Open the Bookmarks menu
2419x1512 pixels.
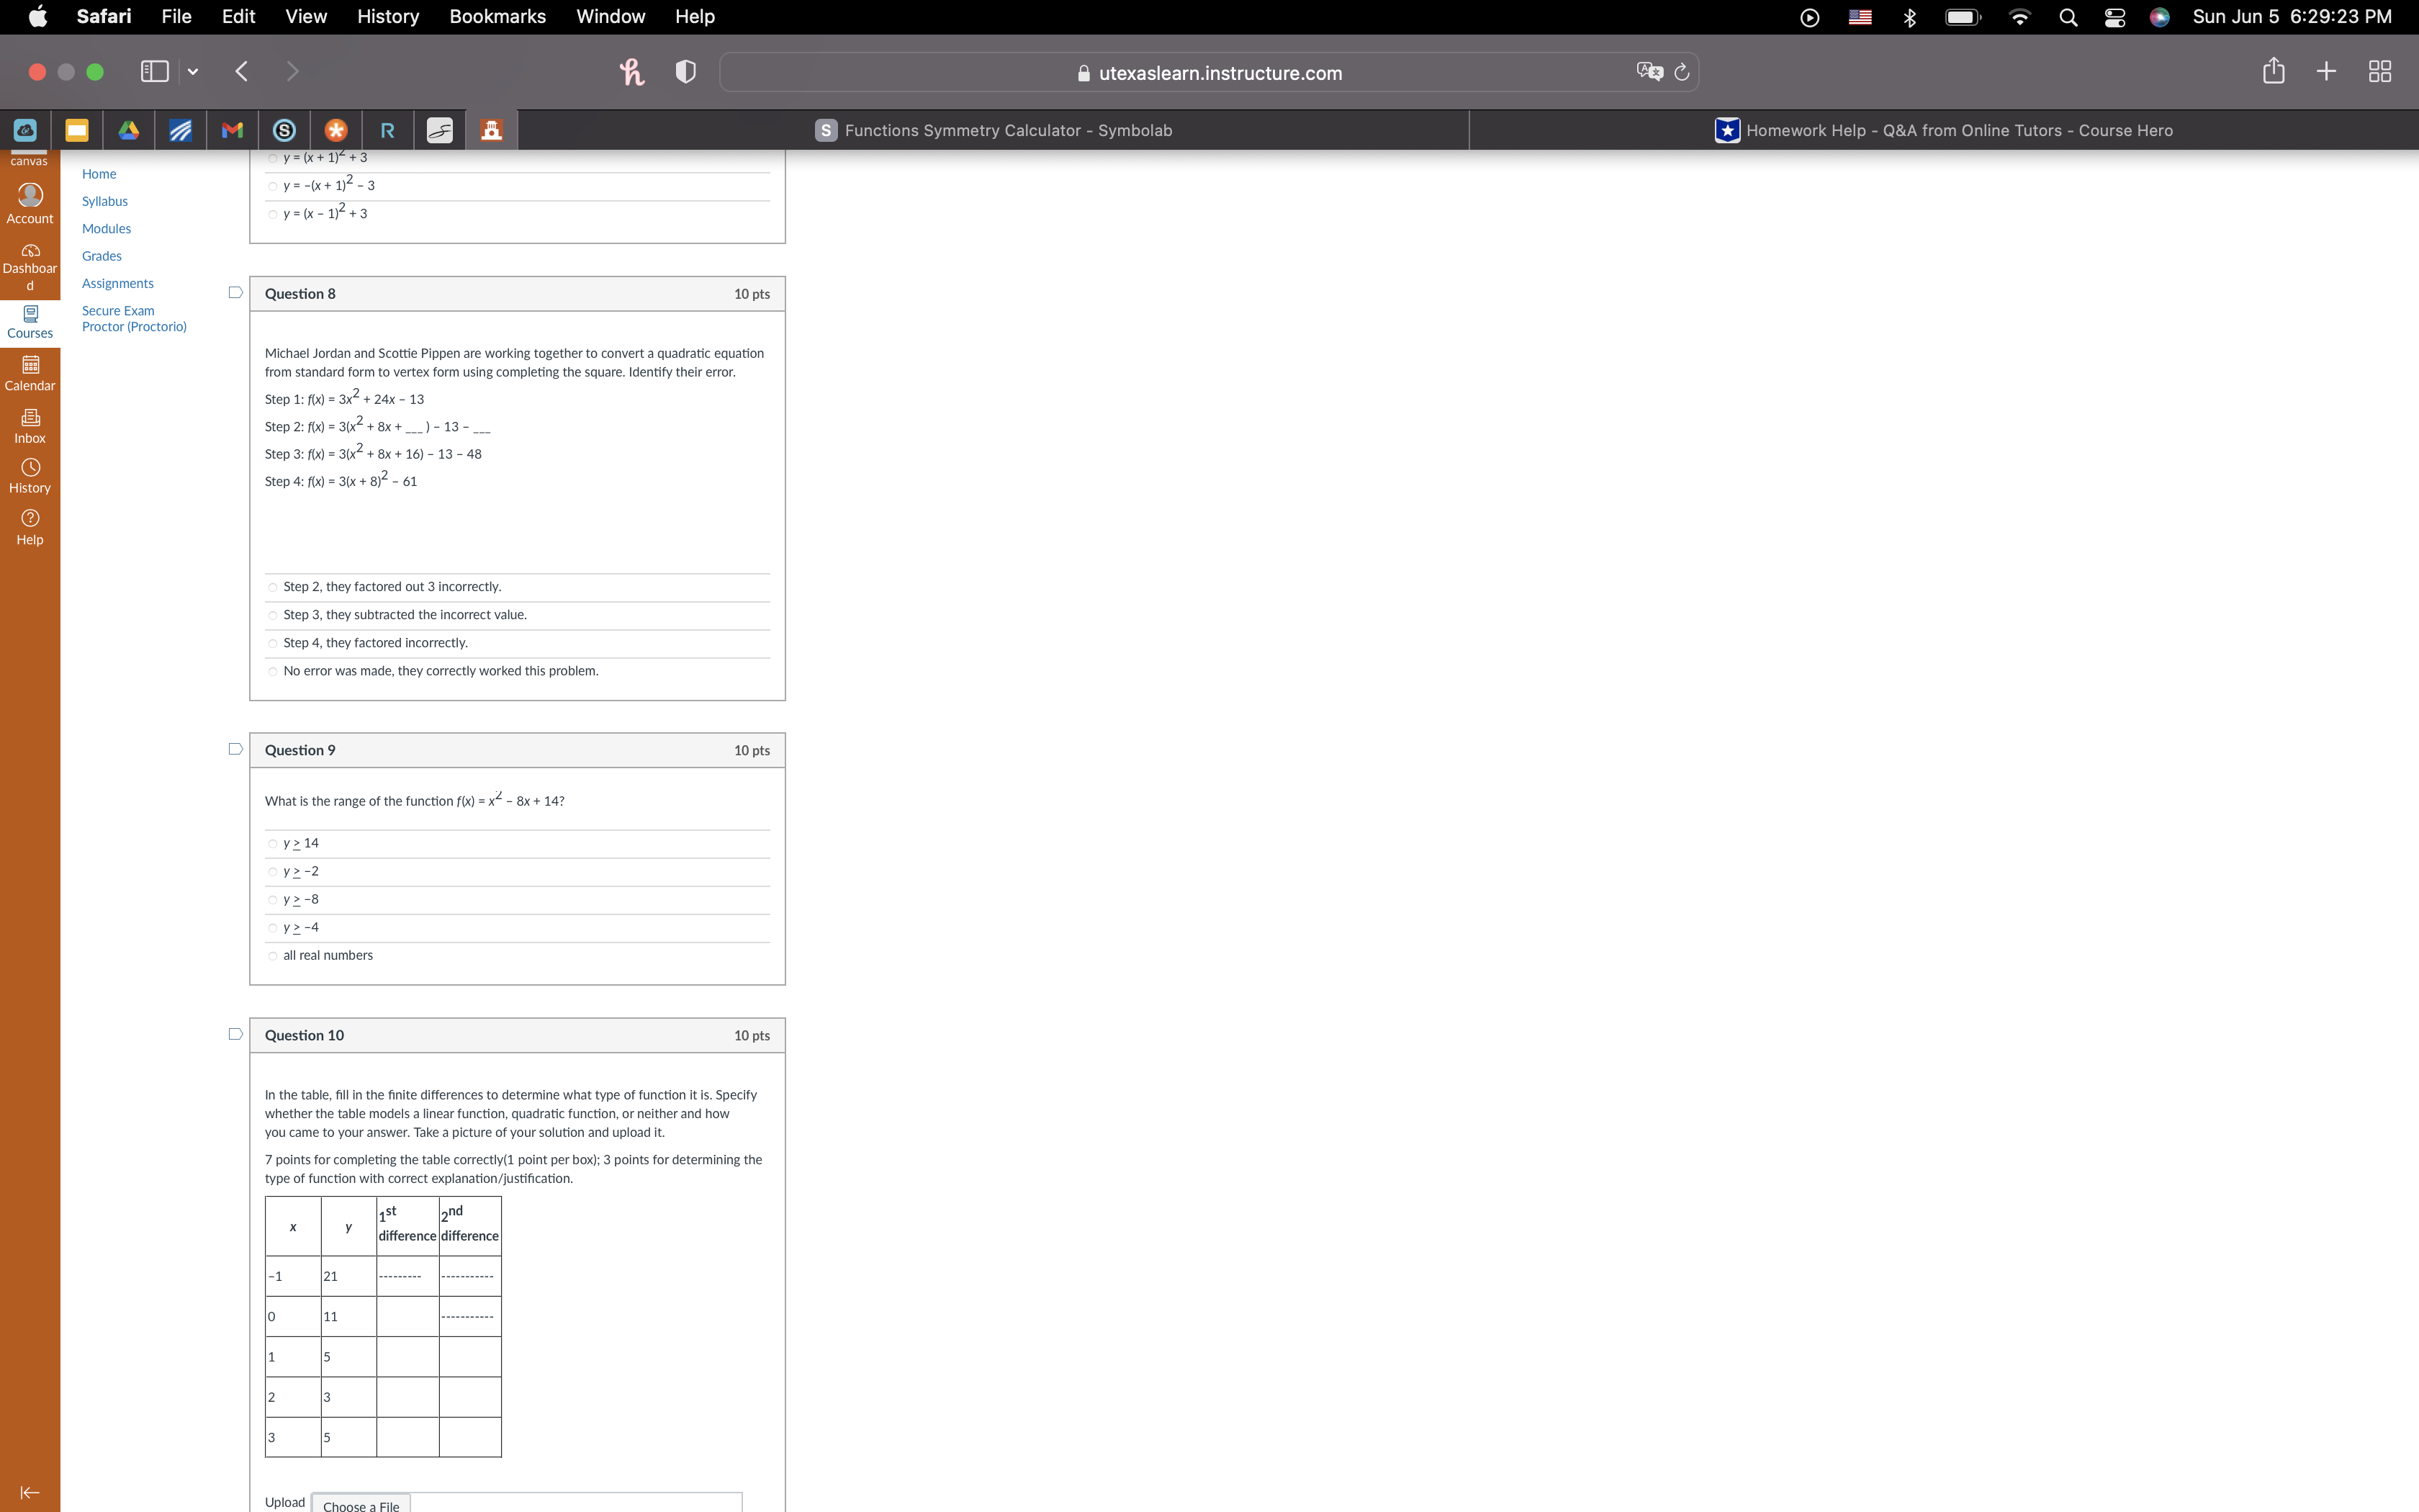coord(497,17)
